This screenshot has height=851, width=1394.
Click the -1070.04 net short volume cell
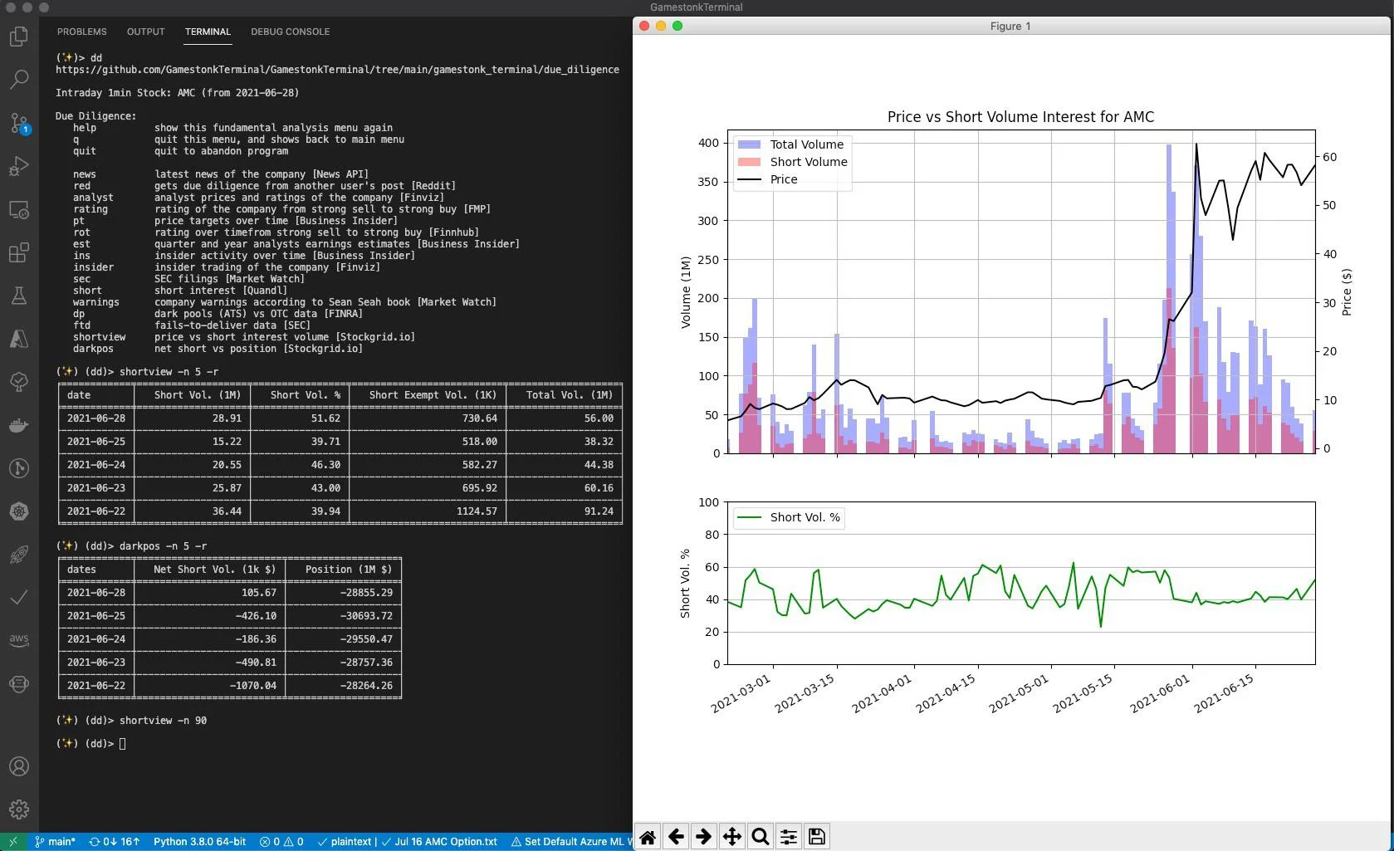253,686
